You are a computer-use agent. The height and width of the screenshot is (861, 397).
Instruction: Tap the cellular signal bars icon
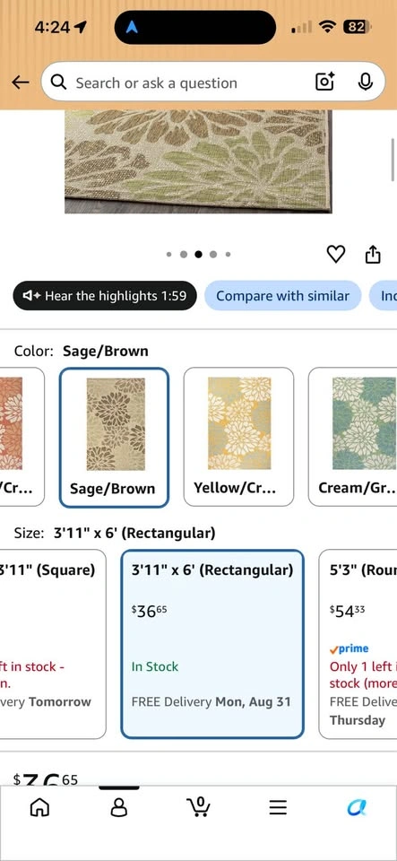(x=302, y=26)
